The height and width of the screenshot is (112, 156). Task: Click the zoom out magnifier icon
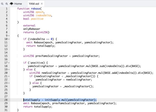click(2, 4)
